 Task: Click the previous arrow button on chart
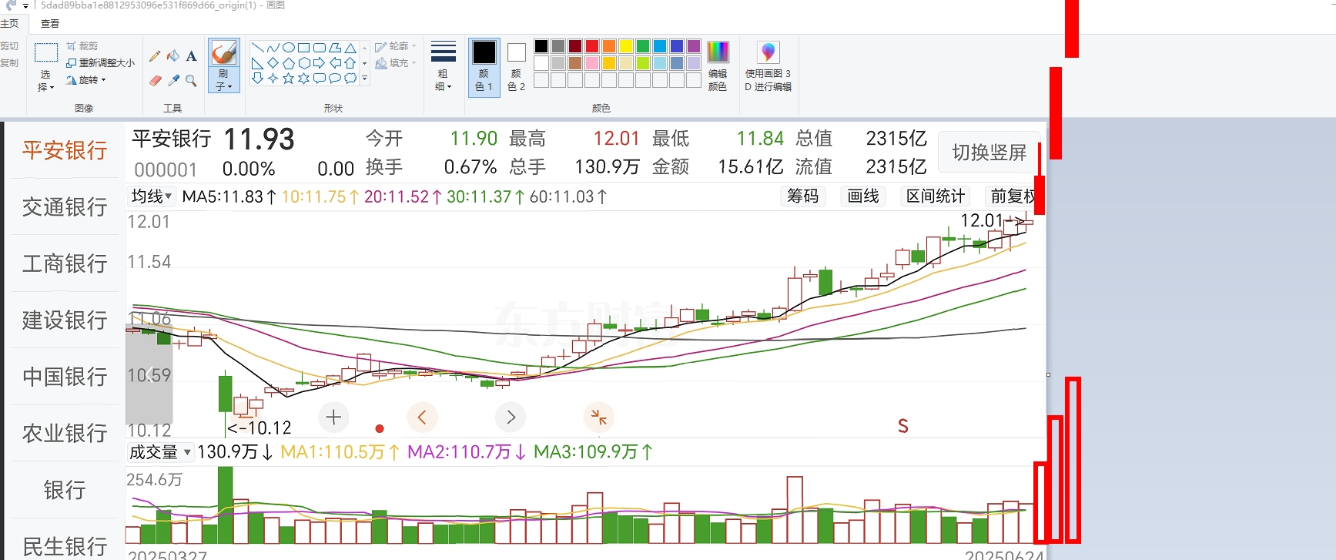click(422, 417)
